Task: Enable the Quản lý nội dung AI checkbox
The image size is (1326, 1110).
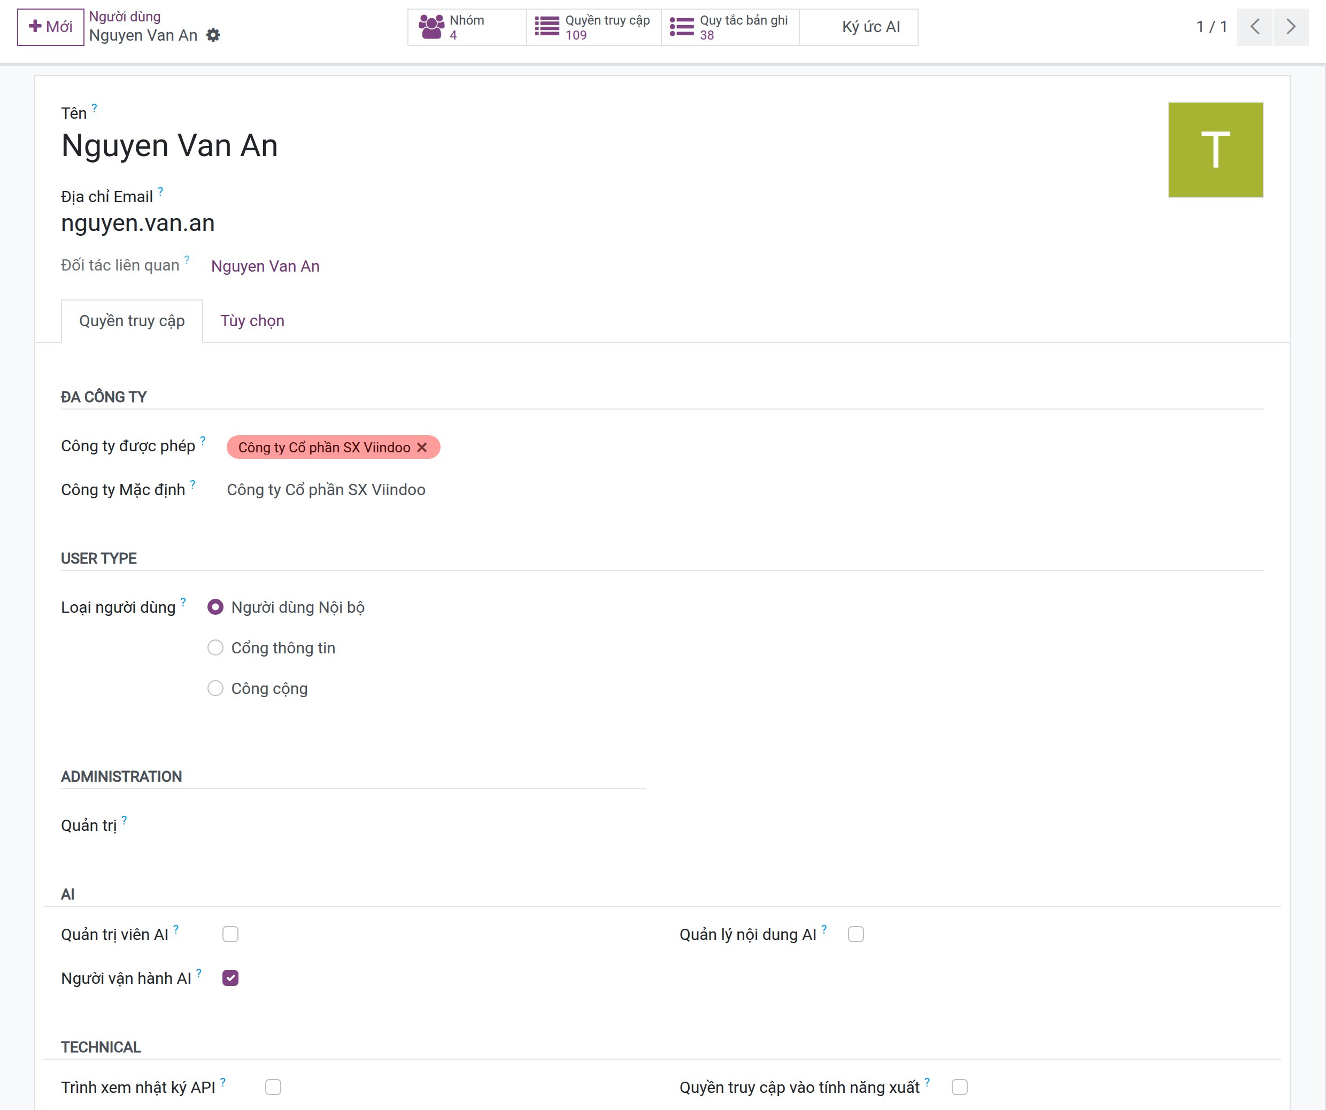Action: [855, 934]
